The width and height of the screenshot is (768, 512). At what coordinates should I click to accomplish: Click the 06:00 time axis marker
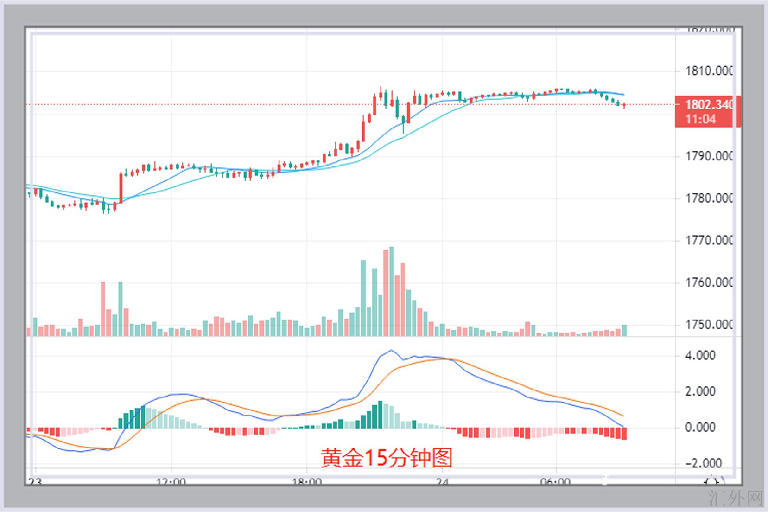click(x=555, y=481)
